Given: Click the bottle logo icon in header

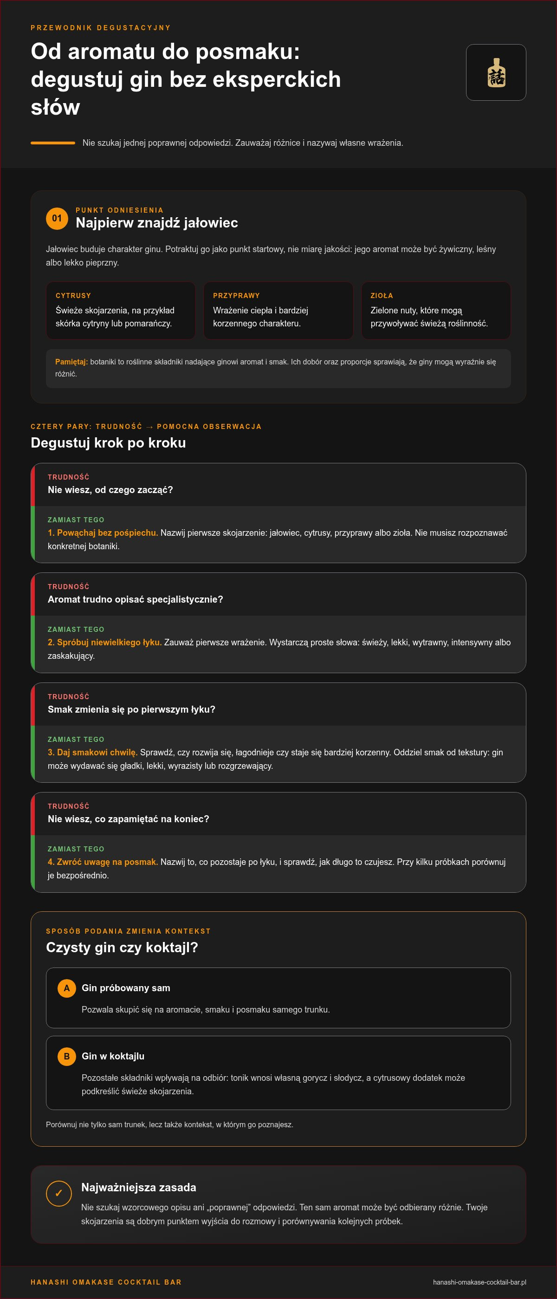Looking at the screenshot, I should (496, 72).
